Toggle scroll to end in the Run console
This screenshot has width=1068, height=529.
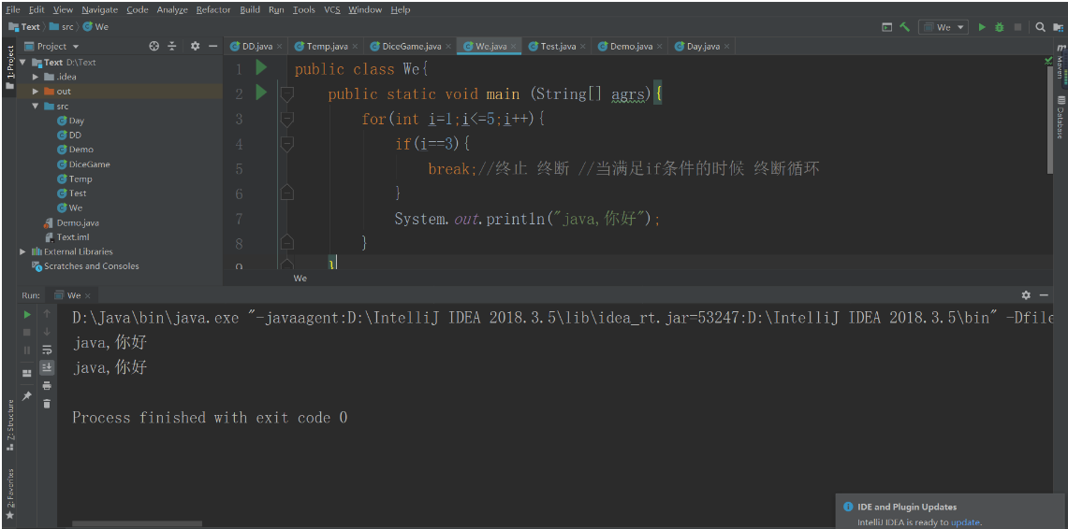47,367
